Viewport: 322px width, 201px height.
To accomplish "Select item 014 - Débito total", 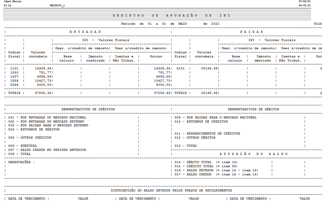I will coord(206,162).
